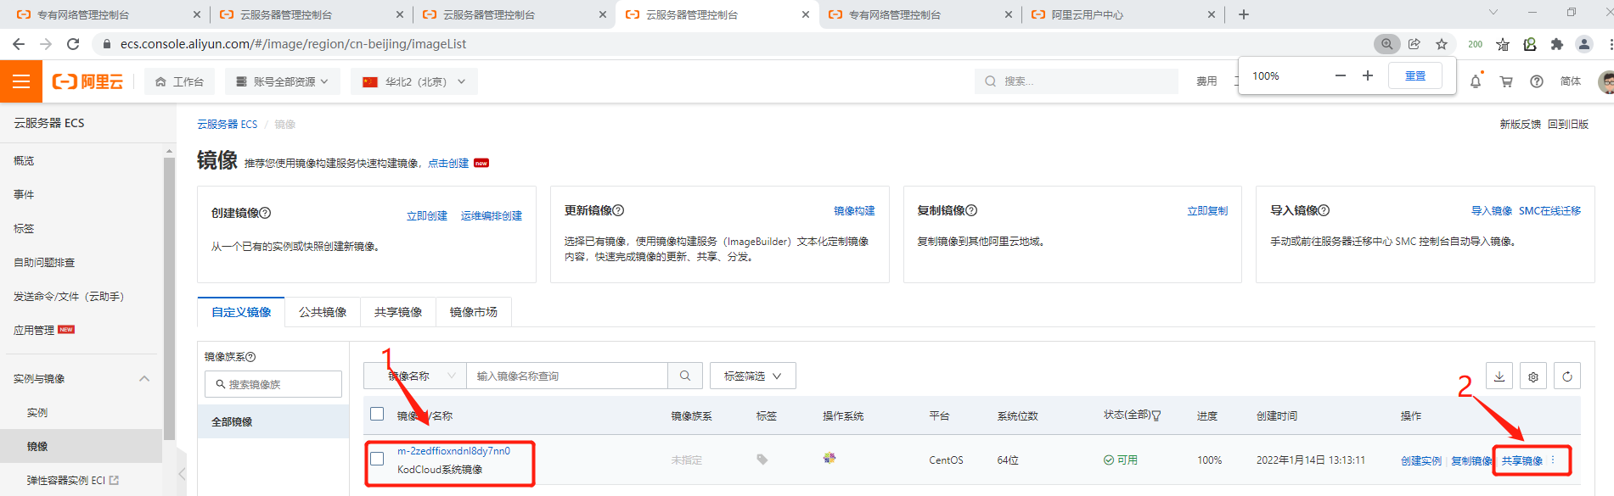The image size is (1614, 496).
Task: Switch to the 阿里云用户中心 tab
Action: pyautogui.click(x=1122, y=14)
